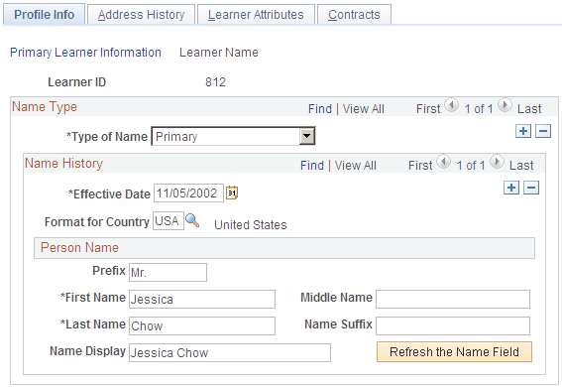This screenshot has width=562, height=387.
Task: Add a new Name Type row
Action: 523,131
